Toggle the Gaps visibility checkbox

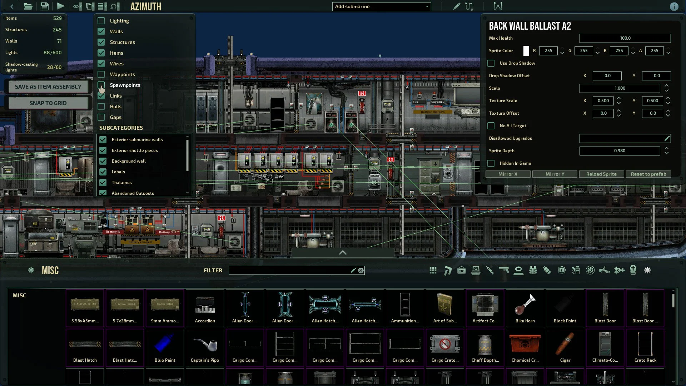(101, 117)
